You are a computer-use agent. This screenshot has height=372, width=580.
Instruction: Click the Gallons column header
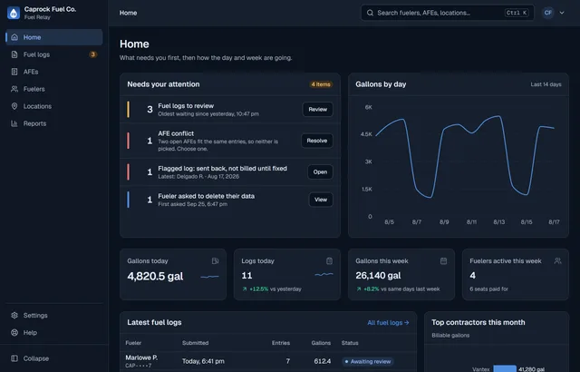321,343
